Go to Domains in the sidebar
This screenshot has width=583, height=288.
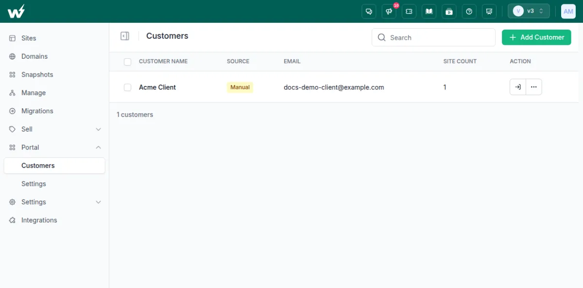[x=54, y=56]
